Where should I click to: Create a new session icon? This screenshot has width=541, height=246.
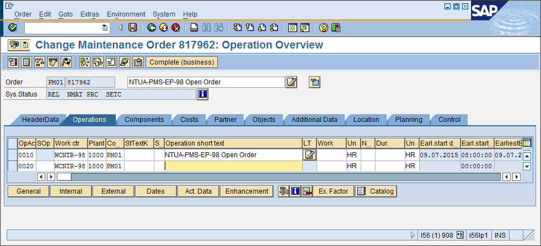293,28
